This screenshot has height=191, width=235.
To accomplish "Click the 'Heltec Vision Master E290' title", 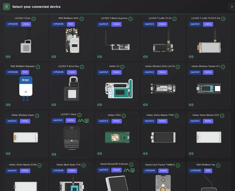I will click(x=22, y=165).
